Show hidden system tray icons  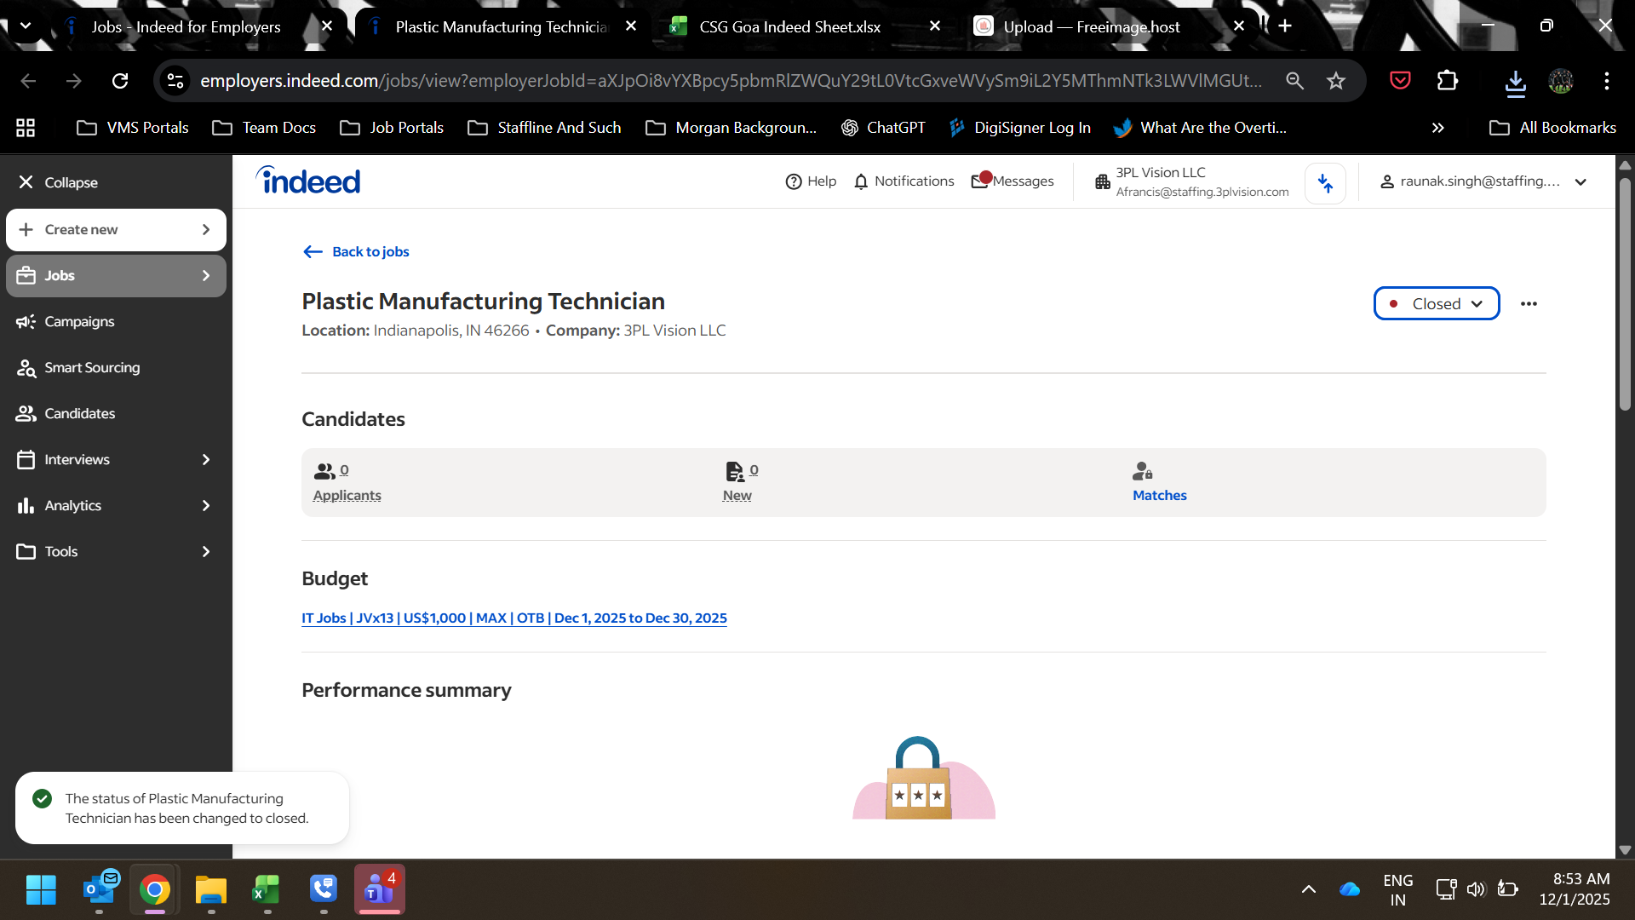tap(1309, 890)
